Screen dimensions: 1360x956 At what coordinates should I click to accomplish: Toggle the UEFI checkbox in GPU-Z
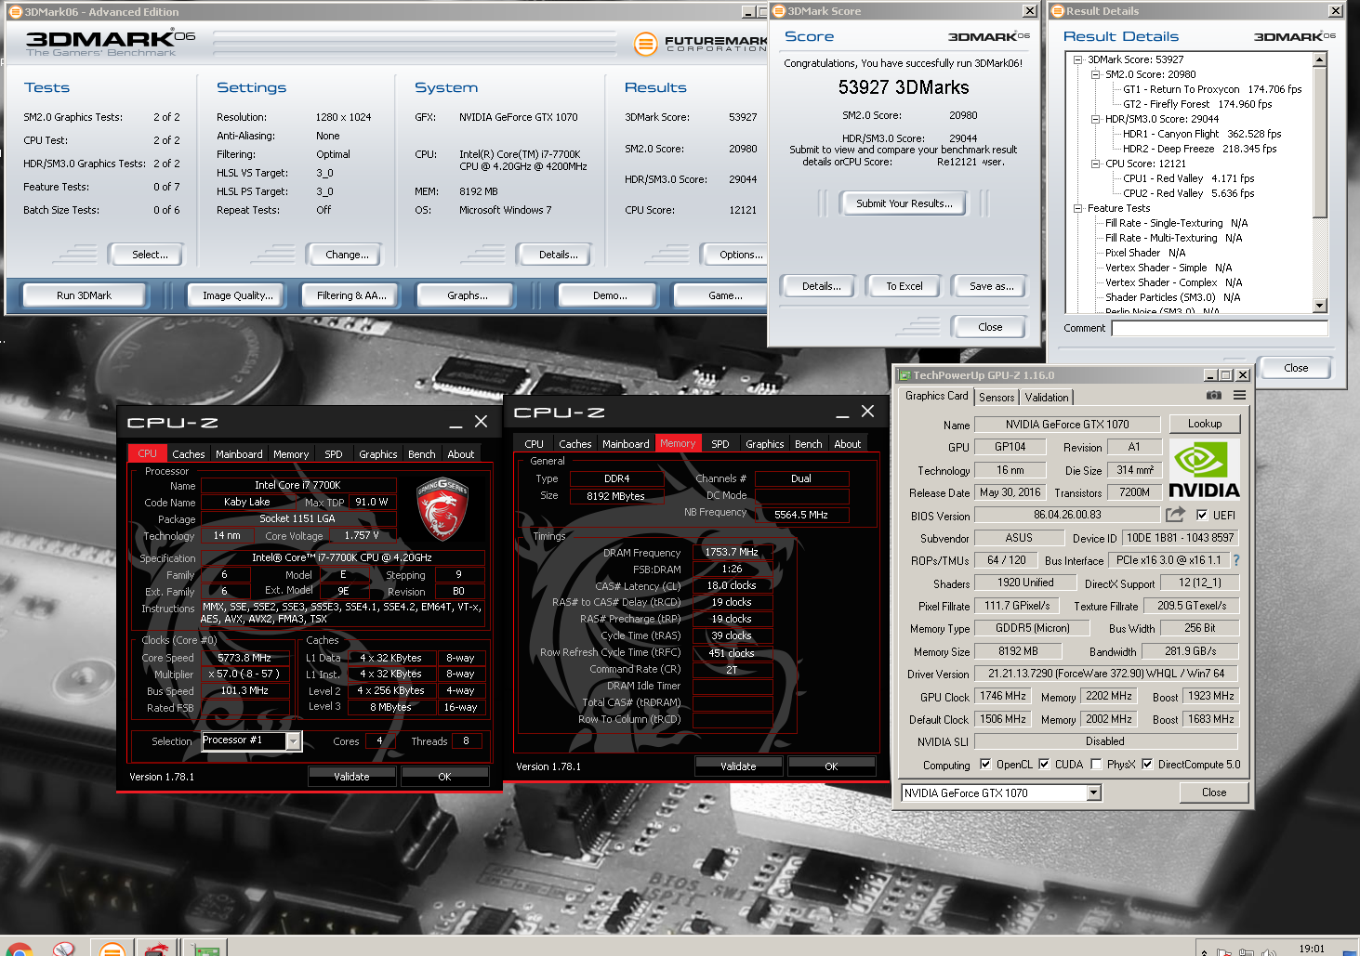pos(1202,515)
